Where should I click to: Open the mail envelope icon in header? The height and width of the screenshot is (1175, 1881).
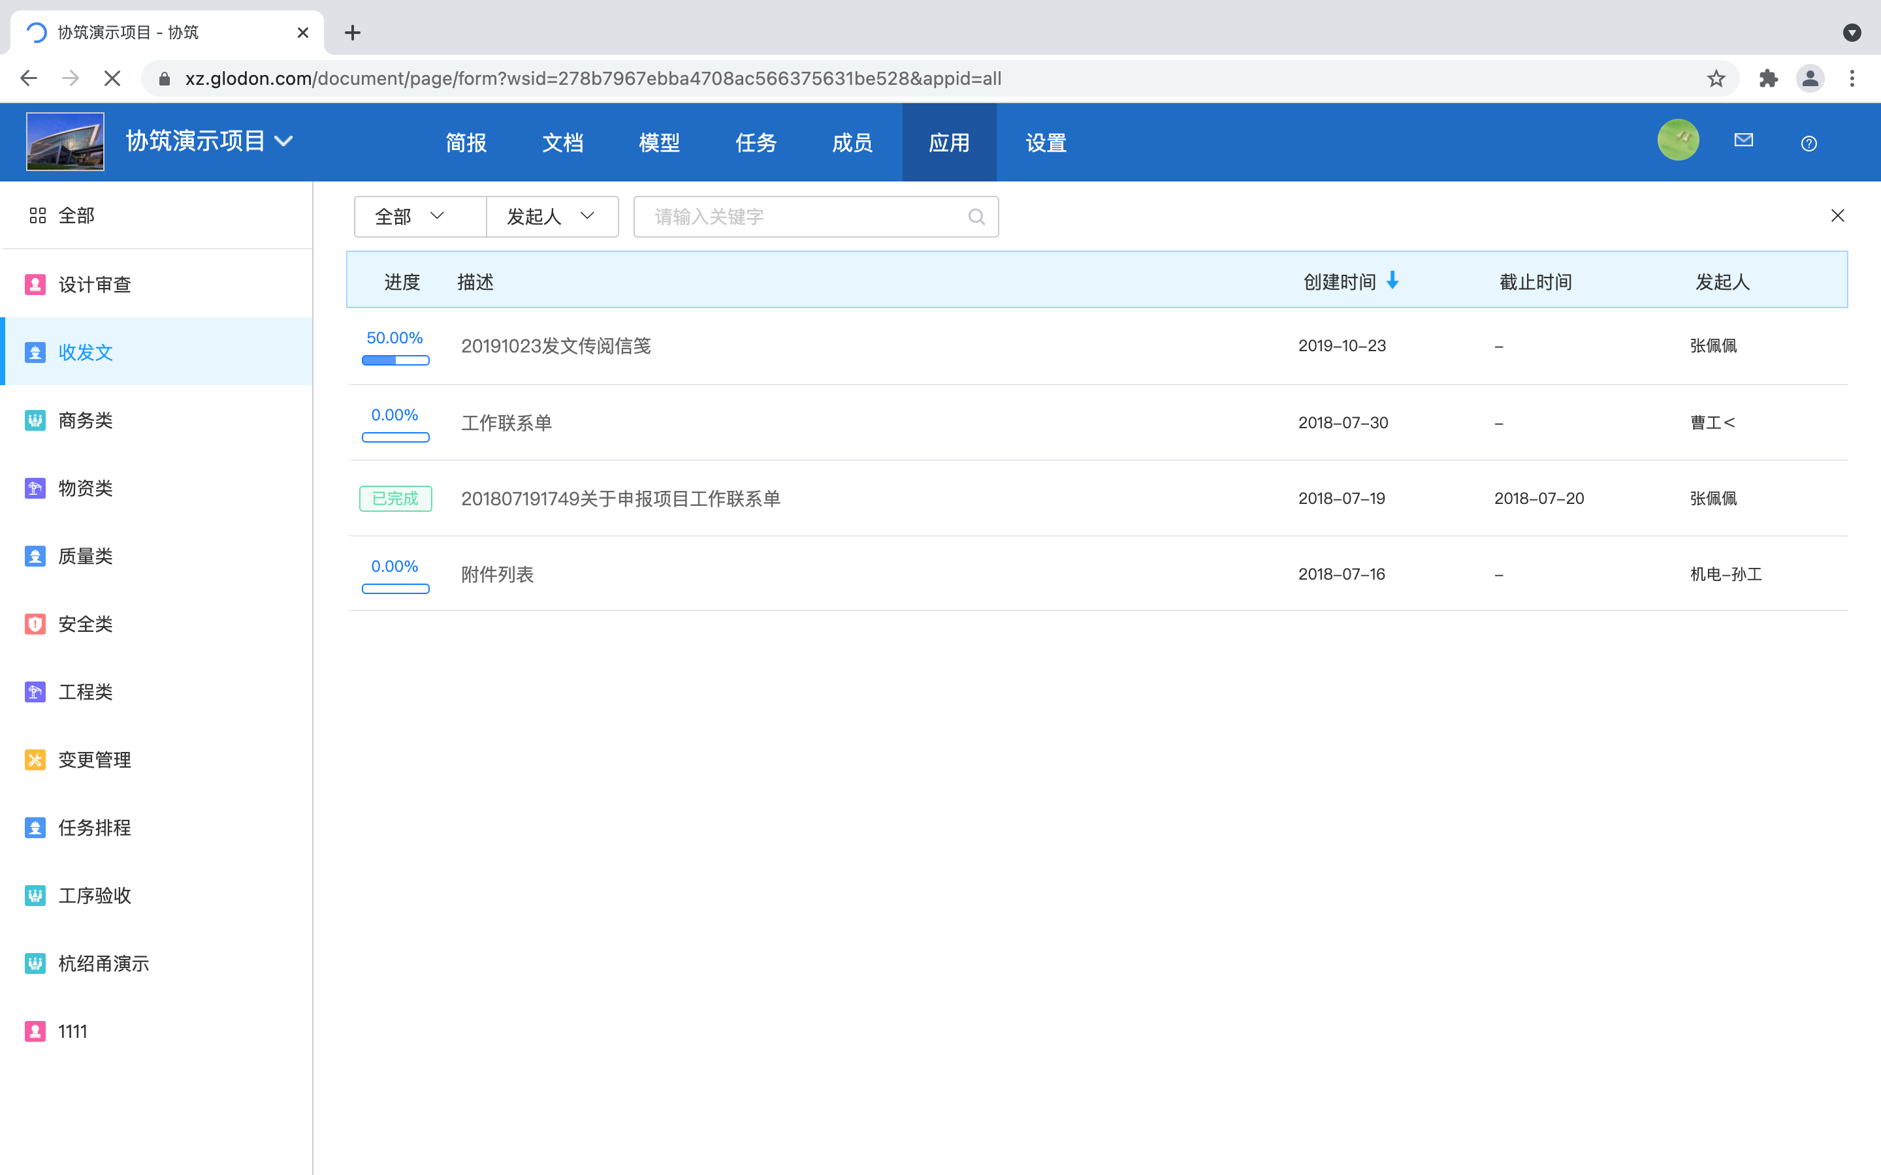point(1743,140)
